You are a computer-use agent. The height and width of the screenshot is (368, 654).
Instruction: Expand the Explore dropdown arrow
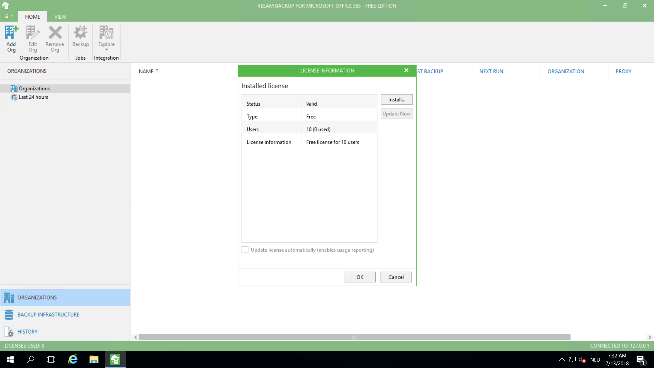(107, 50)
